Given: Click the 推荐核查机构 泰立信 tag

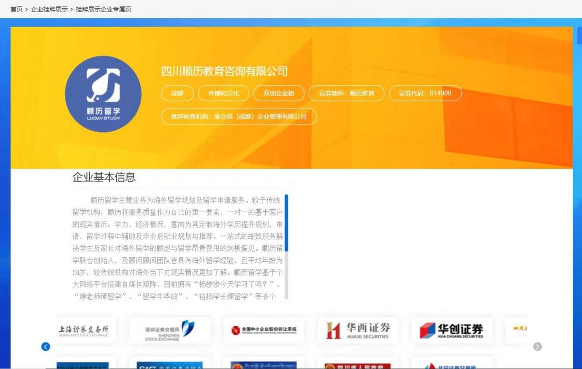Looking at the screenshot, I should (x=239, y=117).
